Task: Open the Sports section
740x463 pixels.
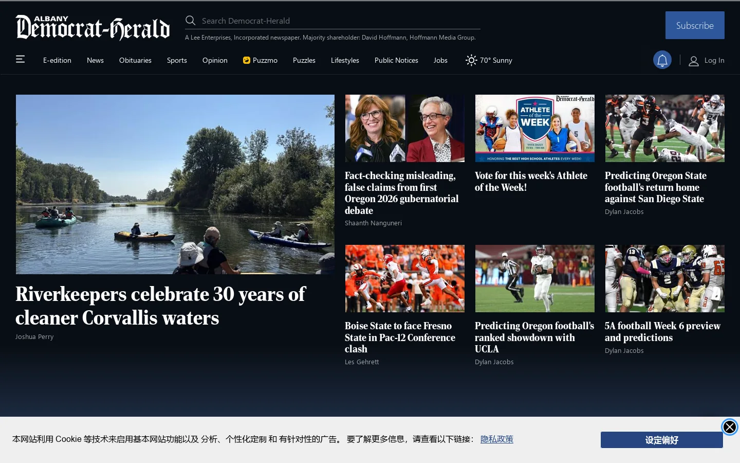Action: (177, 60)
